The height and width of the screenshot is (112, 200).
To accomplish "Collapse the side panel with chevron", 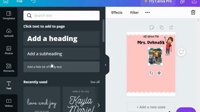I will [106, 65].
